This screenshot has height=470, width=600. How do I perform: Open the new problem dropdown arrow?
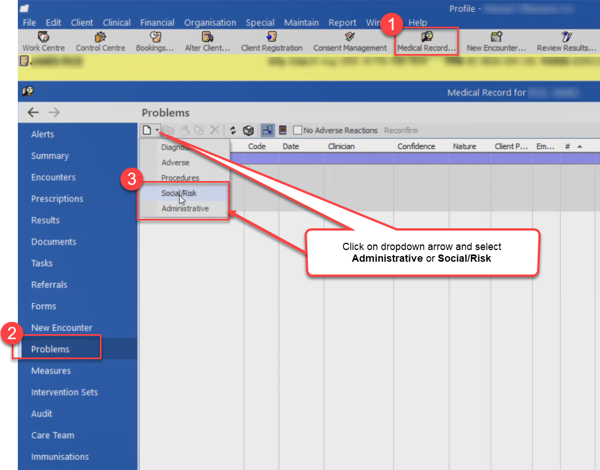pyautogui.click(x=157, y=130)
